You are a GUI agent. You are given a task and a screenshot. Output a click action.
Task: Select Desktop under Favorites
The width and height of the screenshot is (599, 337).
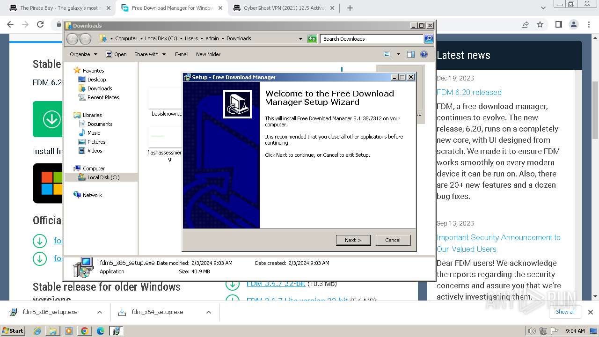coord(96,80)
